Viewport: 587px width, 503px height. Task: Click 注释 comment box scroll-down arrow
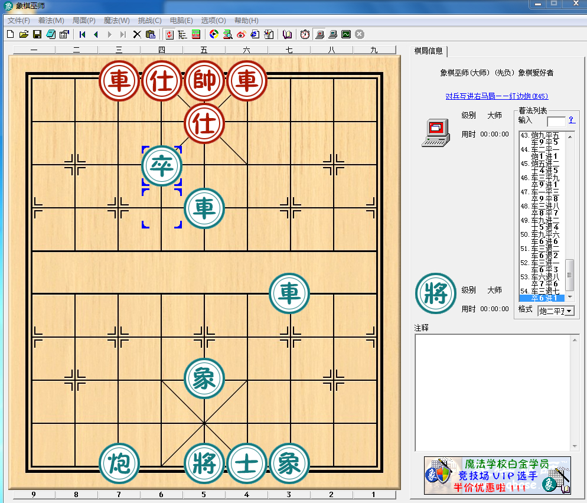pyautogui.click(x=575, y=446)
